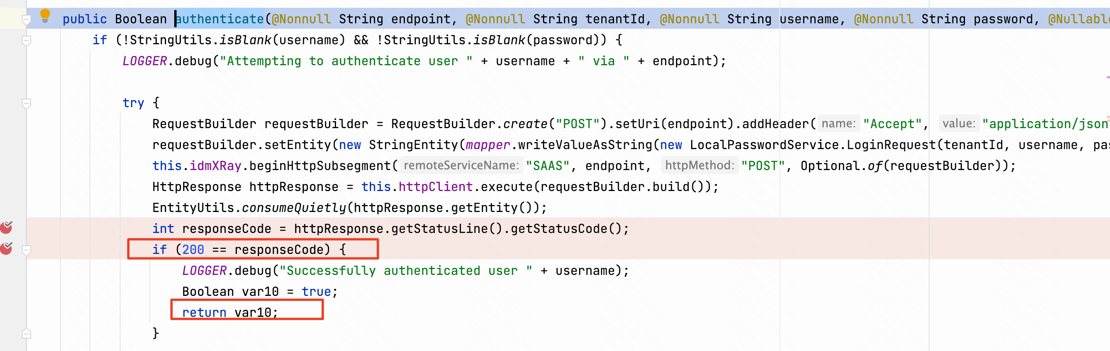This screenshot has width=1110, height=351.
Task: Click the LOGGER reference in Attempting debug line
Action: 144,61
